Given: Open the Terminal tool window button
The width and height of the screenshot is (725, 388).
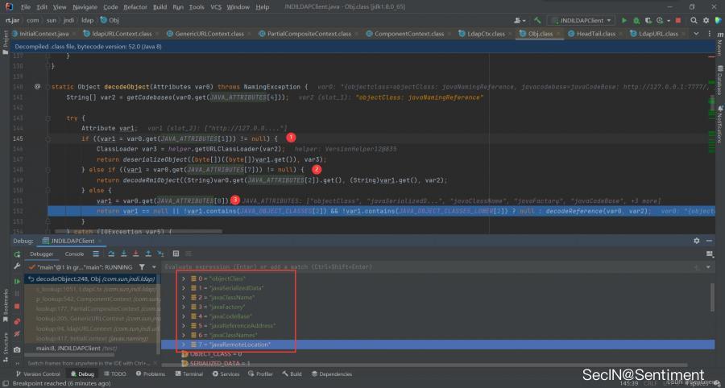Looking at the screenshot, I should coord(188,374).
